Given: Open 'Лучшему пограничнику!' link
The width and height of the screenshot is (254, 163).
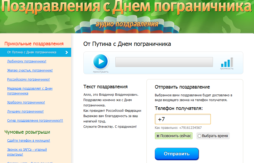Looking at the screenshot, I should 25,112.
